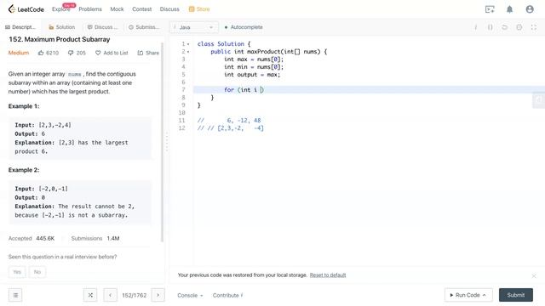Viewport: 545px width, 306px height.
Task: Open the Store icon in navigation
Action: 192,9
